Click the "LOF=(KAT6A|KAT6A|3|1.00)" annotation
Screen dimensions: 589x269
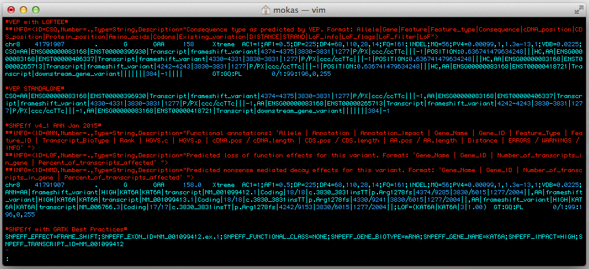[440, 207]
